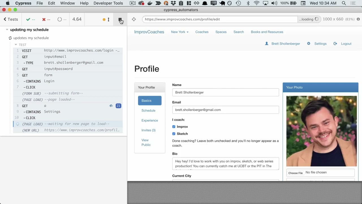Click the Name input field

[x=226, y=92]
